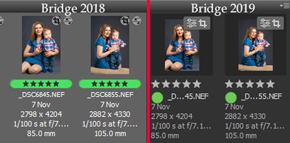Click develop settings sliders icon on _D…55.NEF thumbnail

coord(265,23)
